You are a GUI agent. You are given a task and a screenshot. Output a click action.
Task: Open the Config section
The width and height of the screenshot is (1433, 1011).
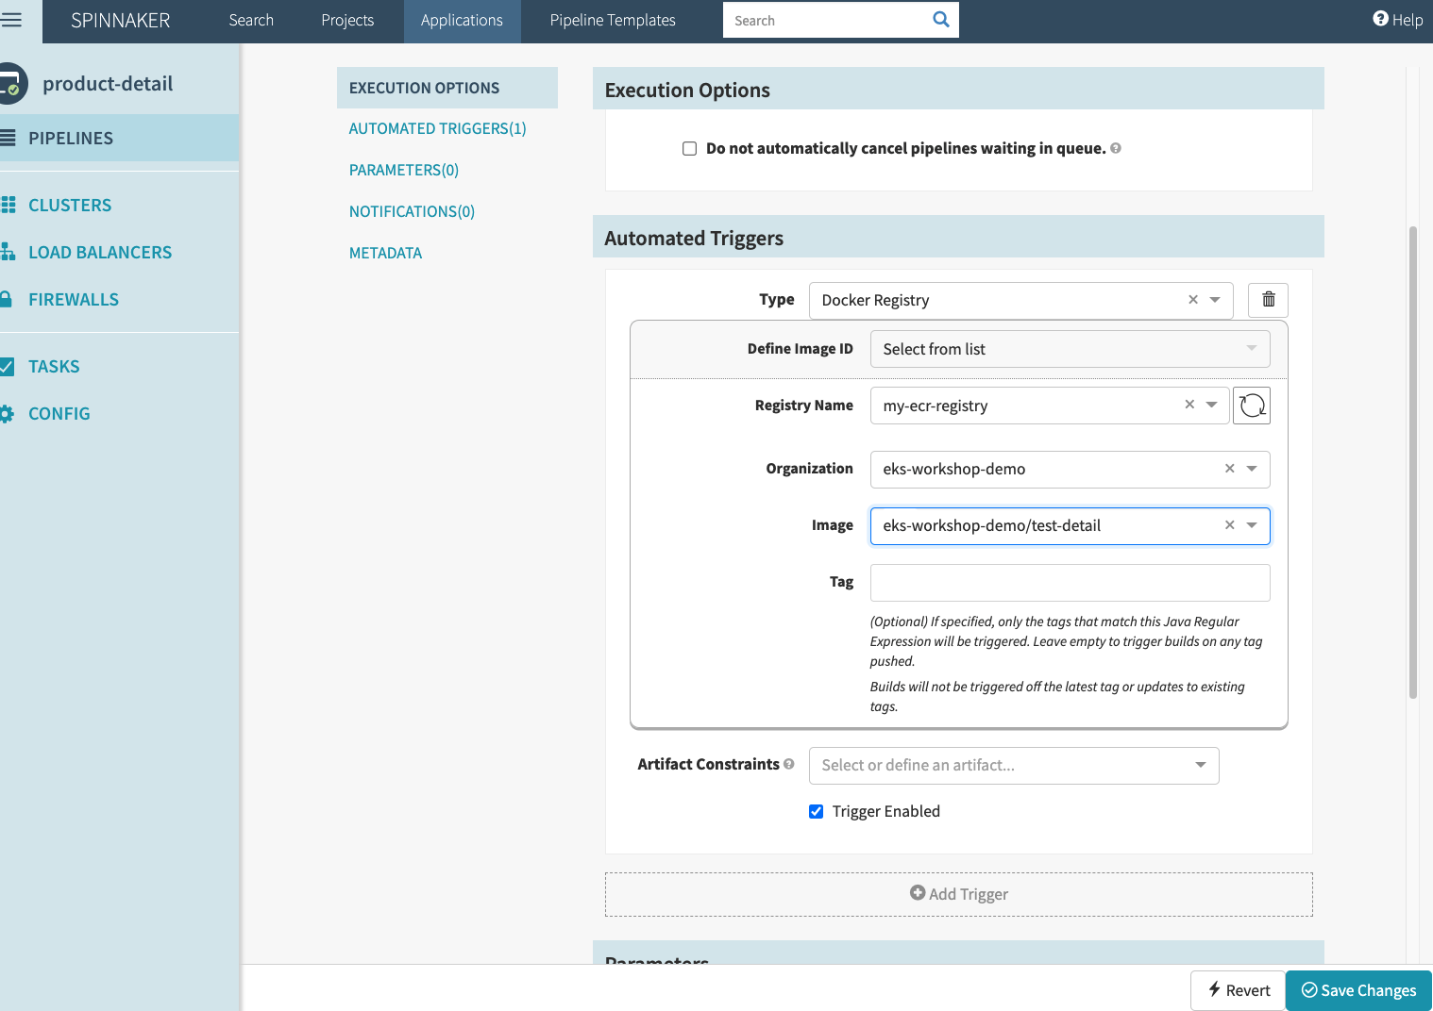[x=59, y=413]
